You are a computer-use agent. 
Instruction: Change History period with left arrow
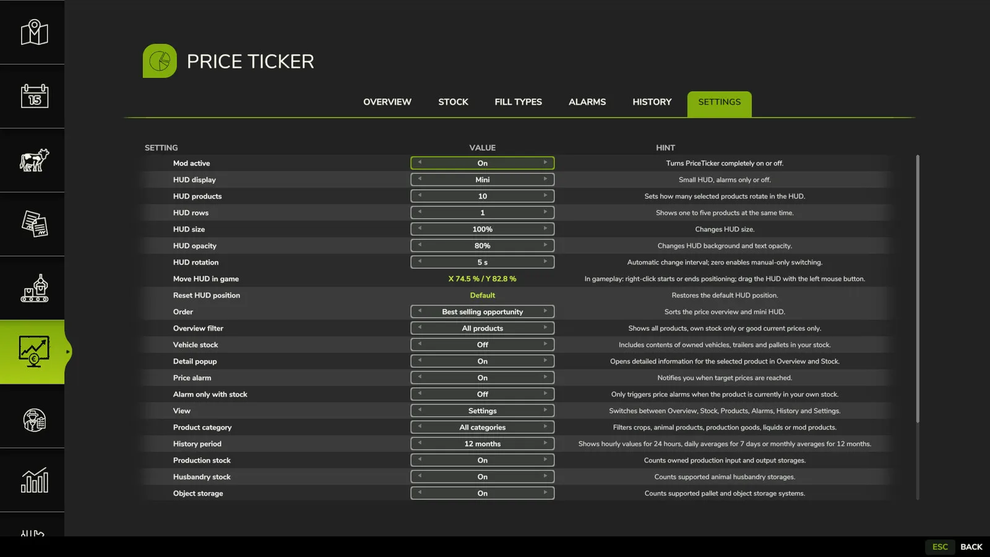click(420, 443)
